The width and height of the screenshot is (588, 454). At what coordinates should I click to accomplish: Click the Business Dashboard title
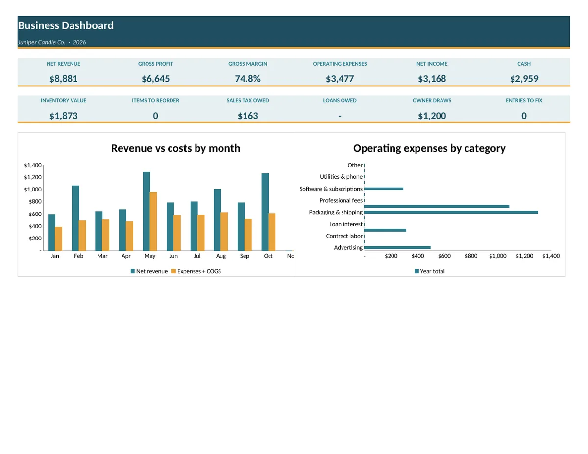[x=66, y=25]
